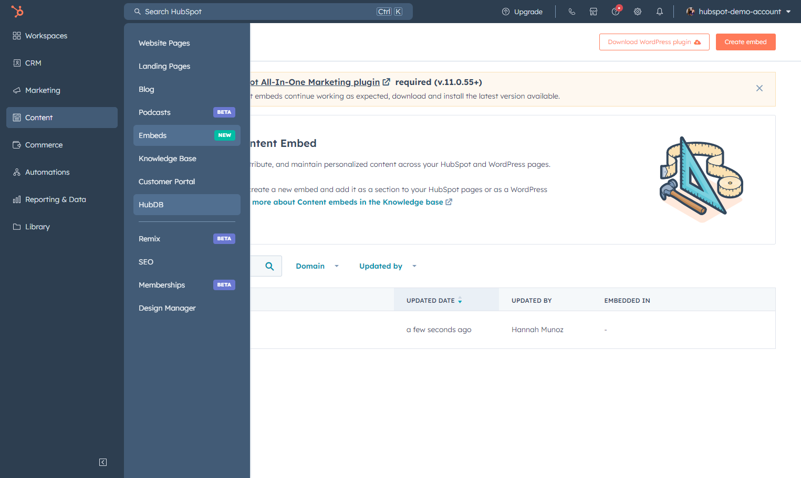Open the calling phone icon
The width and height of the screenshot is (801, 478).
click(572, 12)
